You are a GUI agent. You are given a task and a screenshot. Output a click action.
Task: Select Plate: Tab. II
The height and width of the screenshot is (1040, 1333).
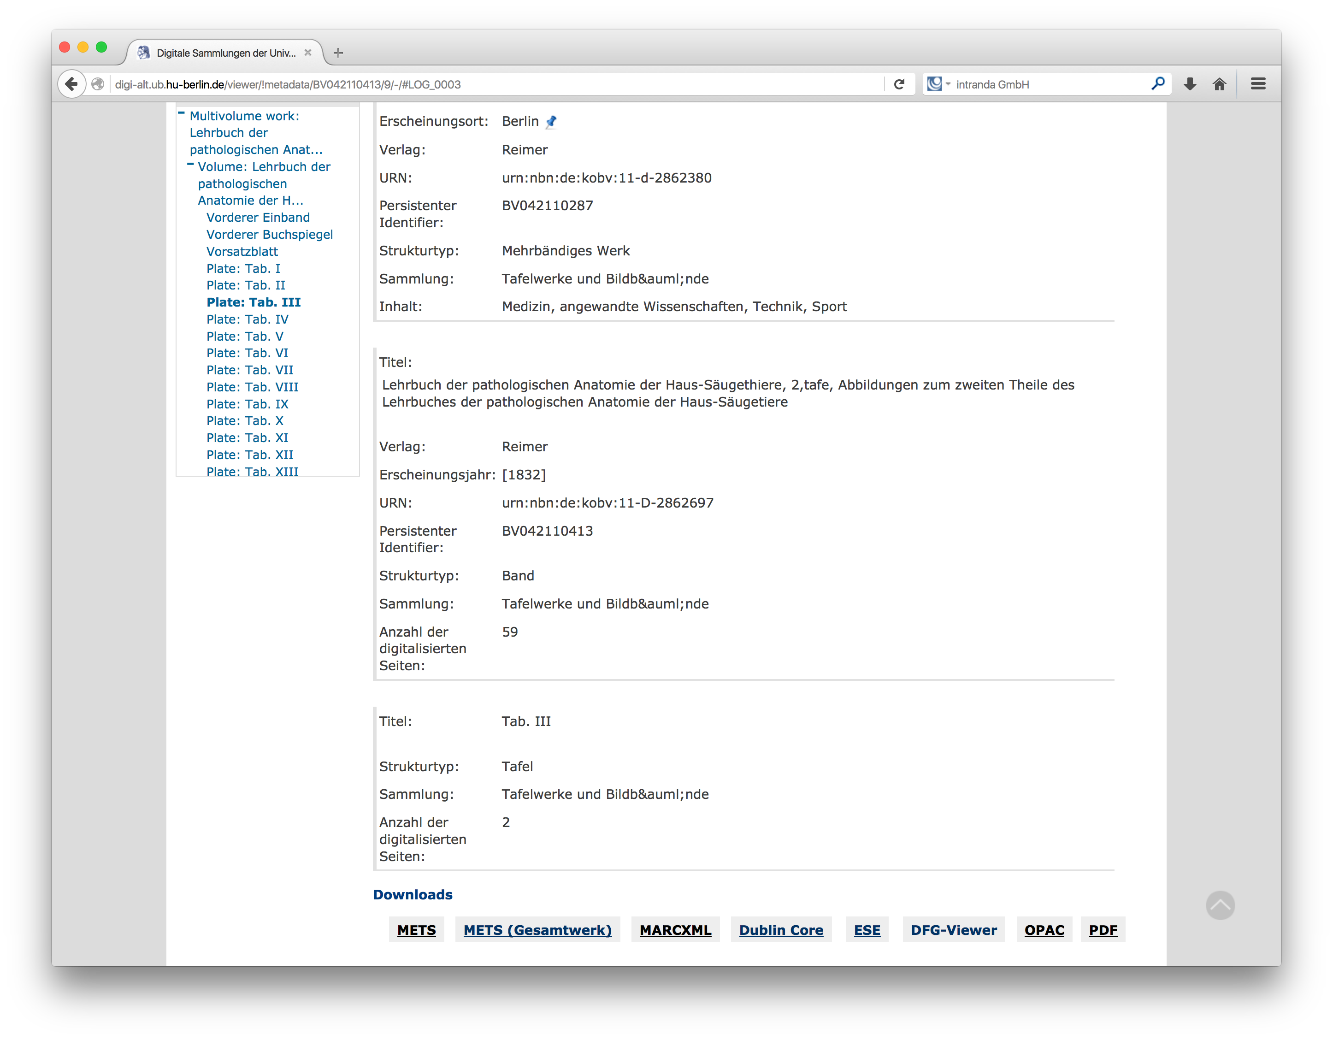pos(245,286)
